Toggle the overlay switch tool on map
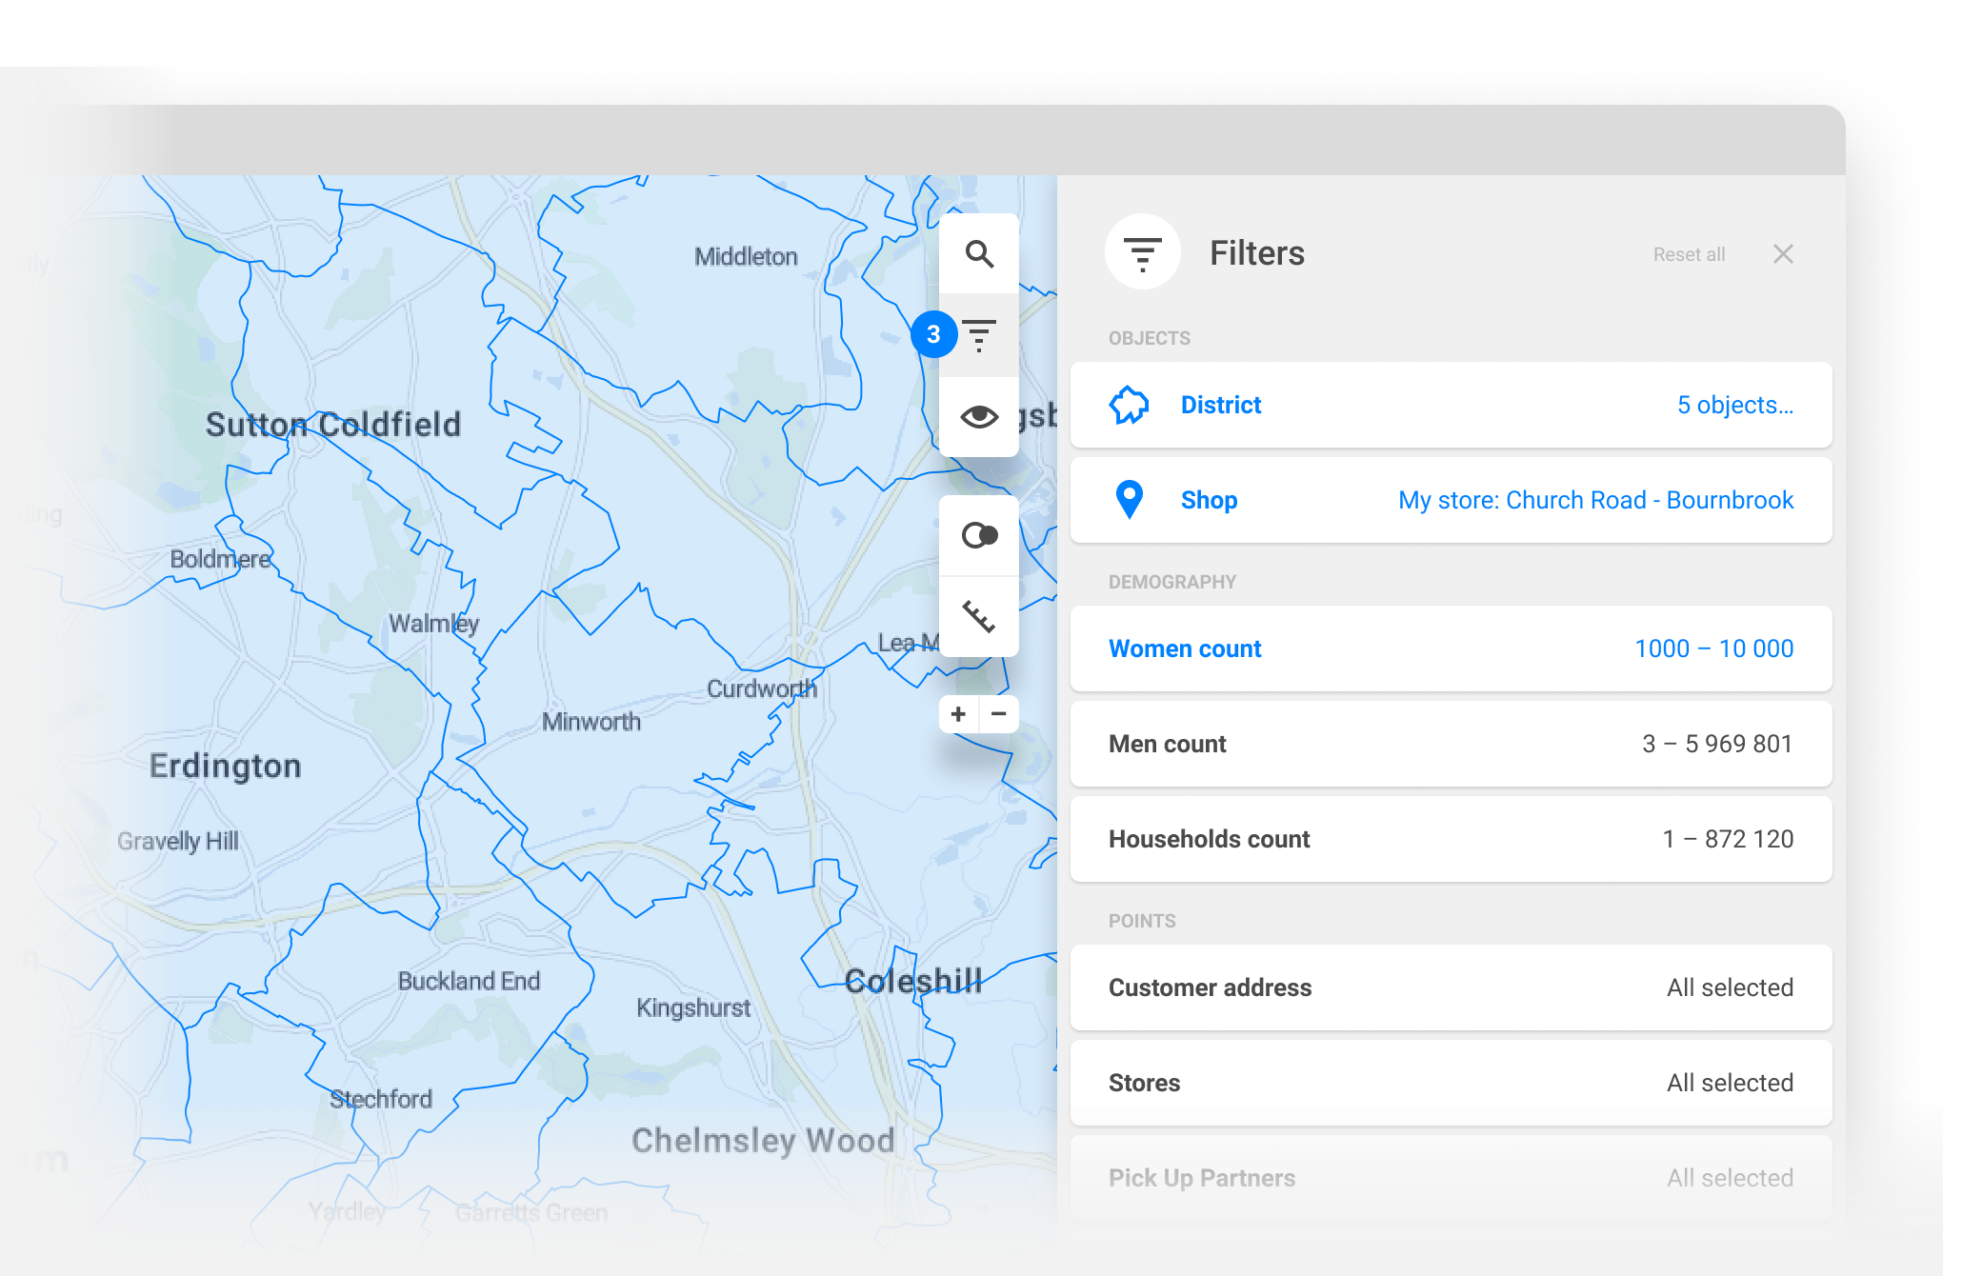 (x=979, y=536)
